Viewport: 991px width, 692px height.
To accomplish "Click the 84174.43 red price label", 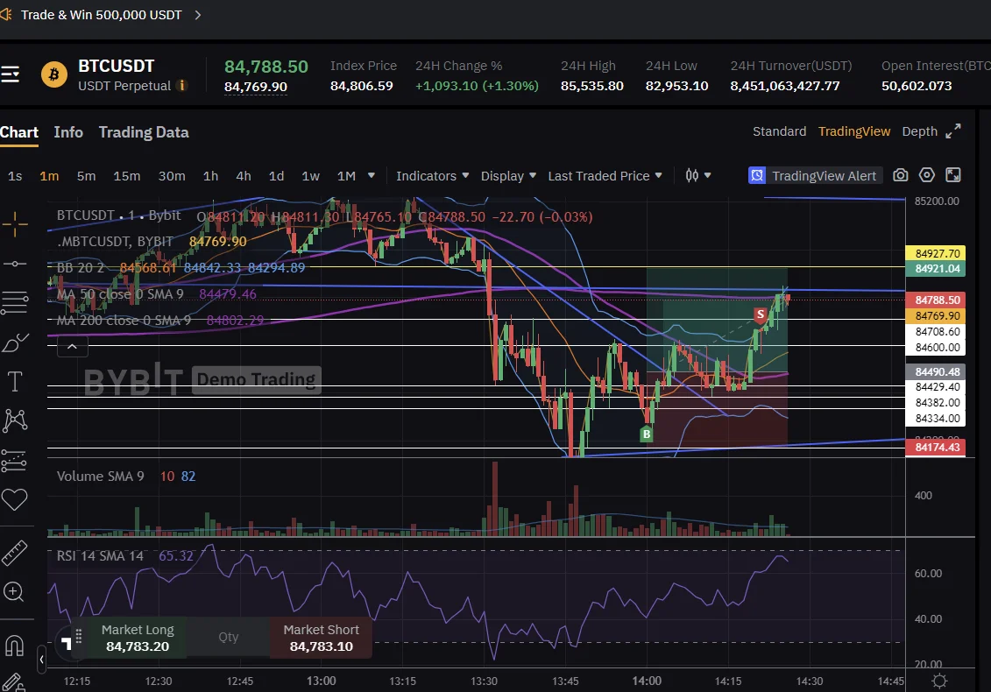I will 936,448.
